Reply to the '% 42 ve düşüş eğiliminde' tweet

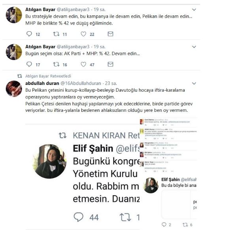click(x=29, y=34)
